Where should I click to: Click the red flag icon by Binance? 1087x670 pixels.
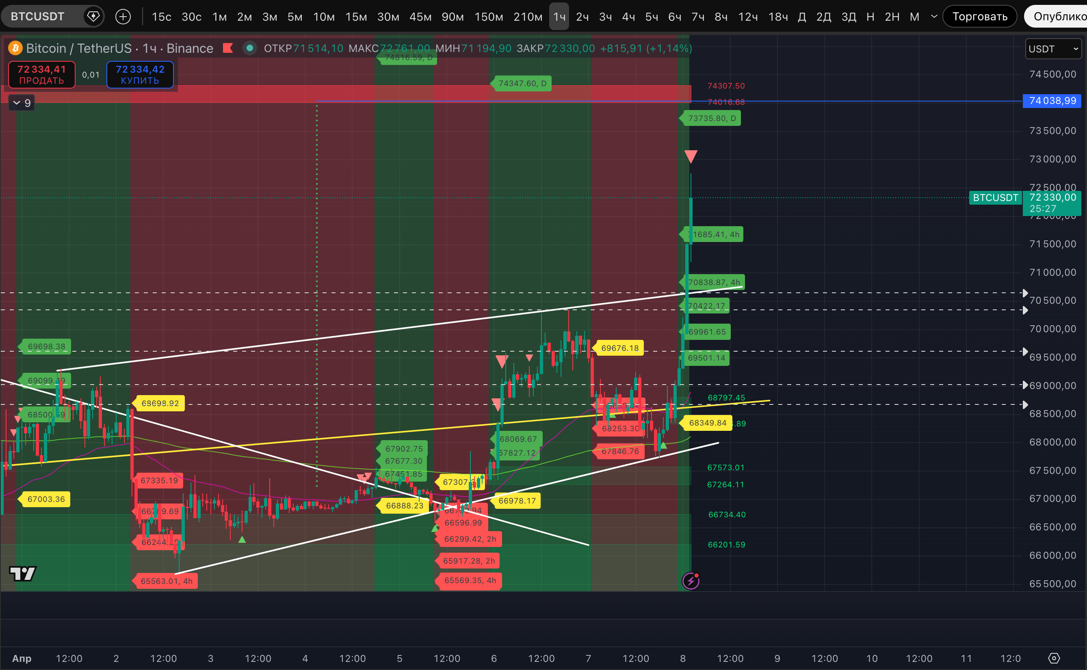[228, 48]
